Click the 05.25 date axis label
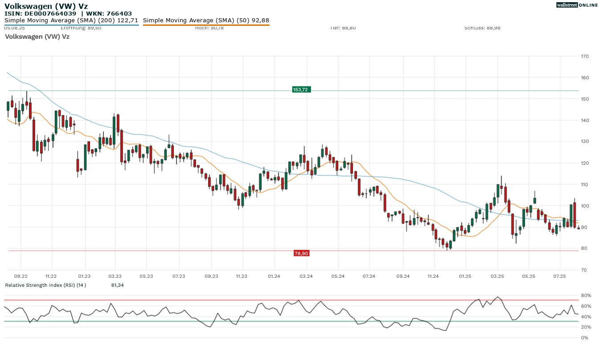 [x=528, y=277]
